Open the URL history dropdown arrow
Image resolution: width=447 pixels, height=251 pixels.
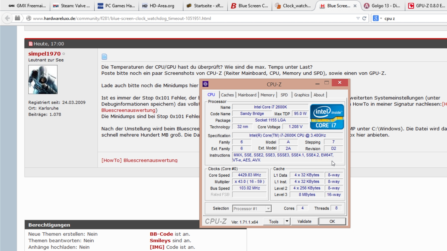point(358,18)
